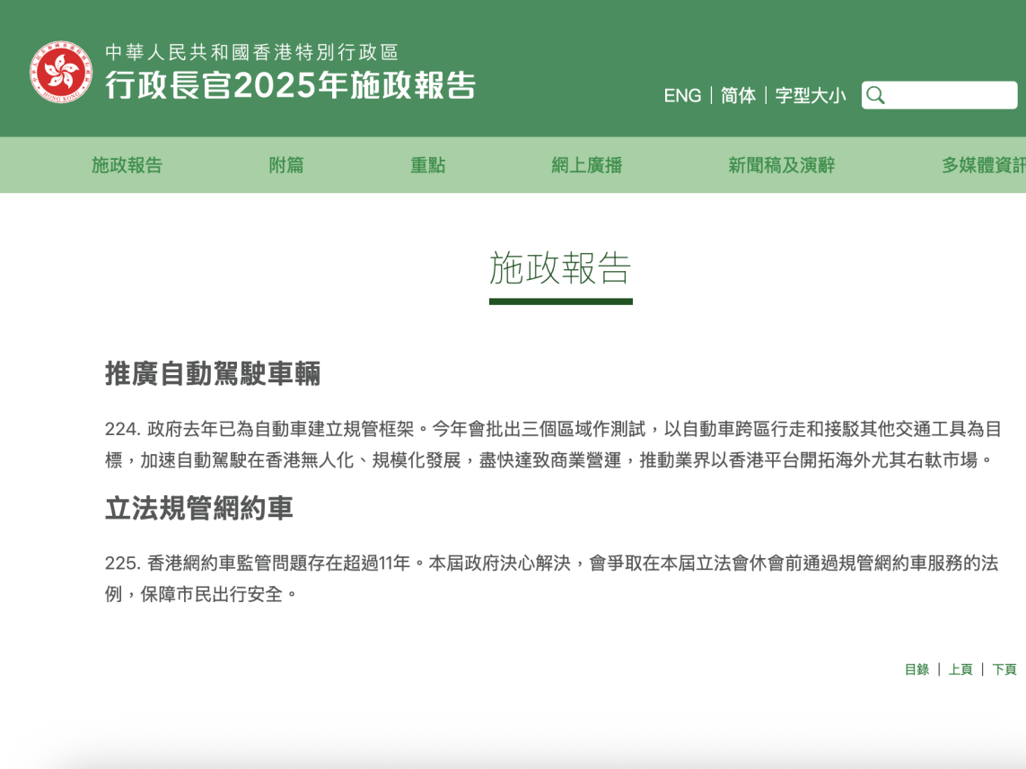This screenshot has height=769, width=1026.
Task: Go to 下頁 next page
Action: [x=1004, y=669]
